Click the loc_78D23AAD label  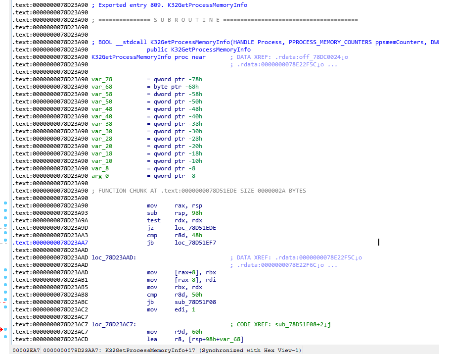pyautogui.click(x=114, y=257)
